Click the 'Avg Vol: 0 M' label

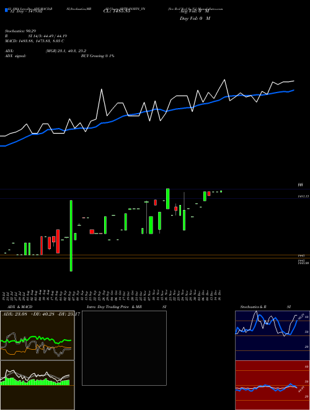(x=195, y=12)
